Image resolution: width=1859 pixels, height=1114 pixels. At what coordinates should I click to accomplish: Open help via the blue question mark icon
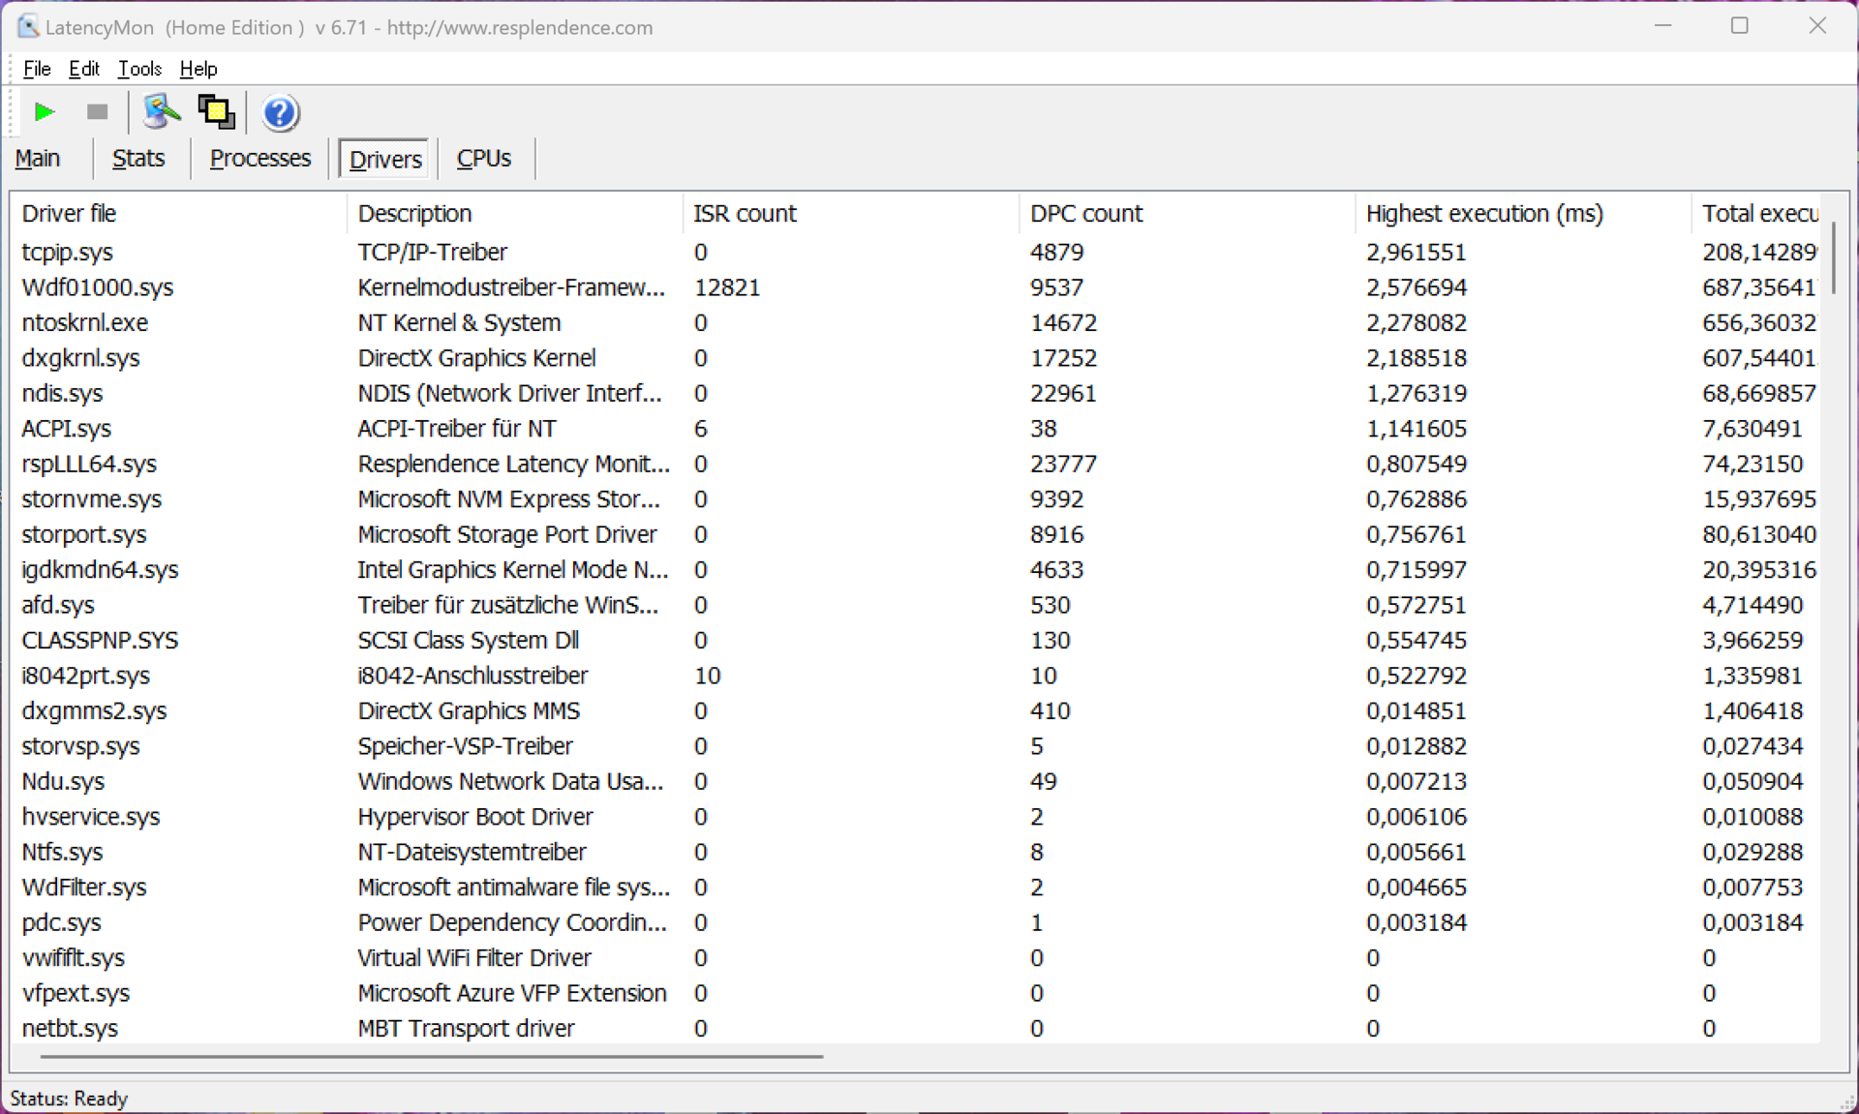[280, 113]
